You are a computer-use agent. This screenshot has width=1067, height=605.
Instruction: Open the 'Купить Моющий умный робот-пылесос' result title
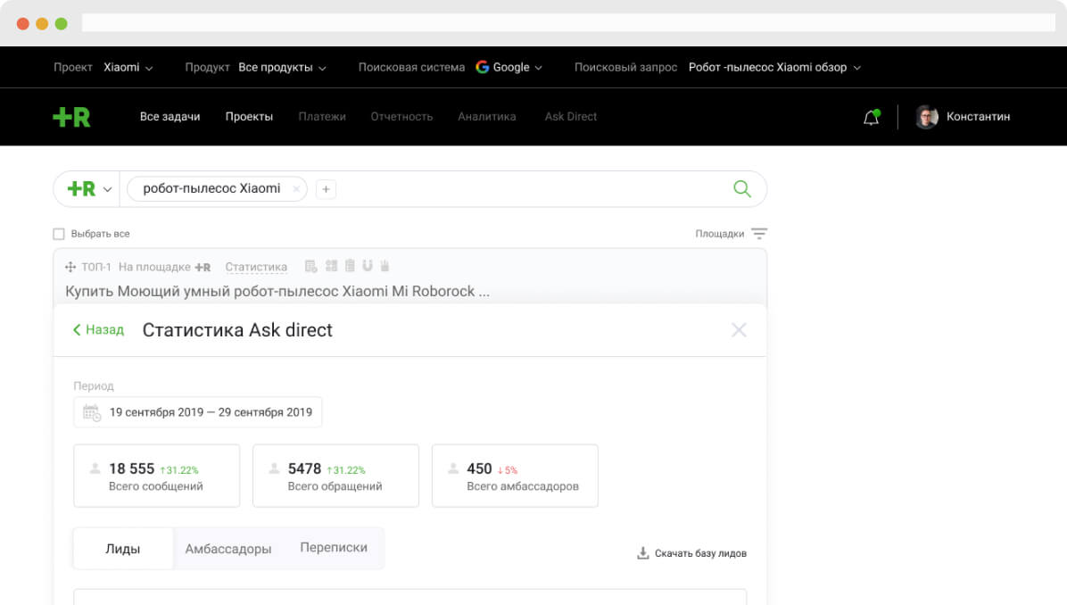tap(277, 291)
